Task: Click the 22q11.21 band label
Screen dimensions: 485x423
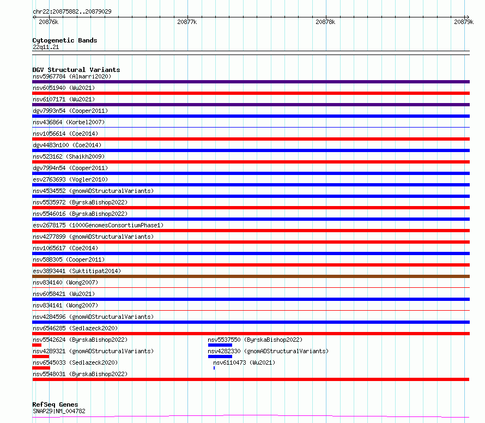Action: point(46,47)
